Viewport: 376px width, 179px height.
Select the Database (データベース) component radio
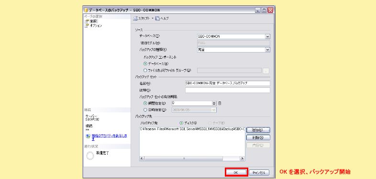pyautogui.click(x=145, y=64)
